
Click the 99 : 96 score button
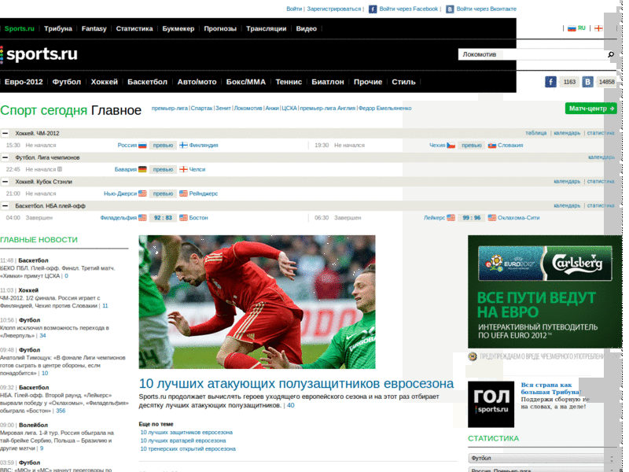point(471,218)
